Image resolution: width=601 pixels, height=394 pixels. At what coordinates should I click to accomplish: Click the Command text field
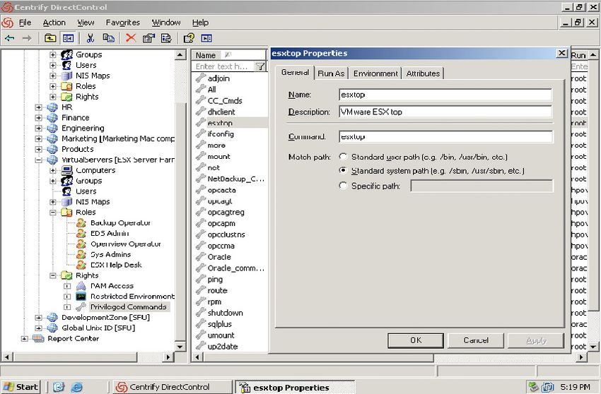[445, 137]
